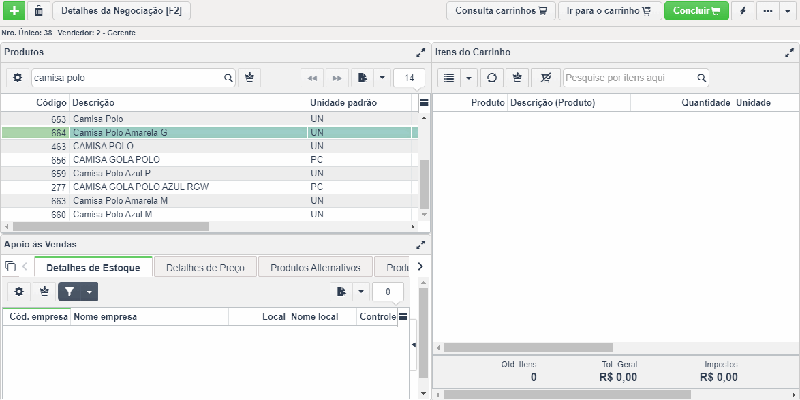Click add-to-basket icon next to product search
800x400 pixels.
249,78
